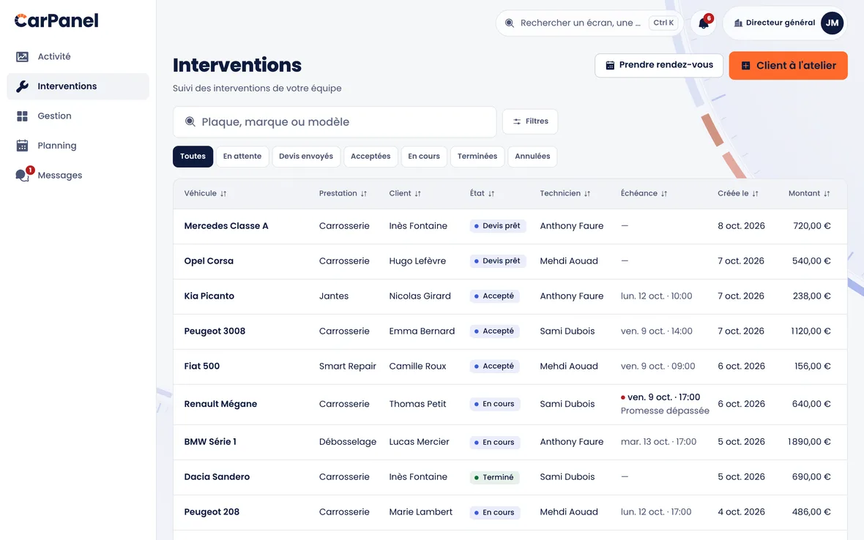Sort by État column arrows

491,194
